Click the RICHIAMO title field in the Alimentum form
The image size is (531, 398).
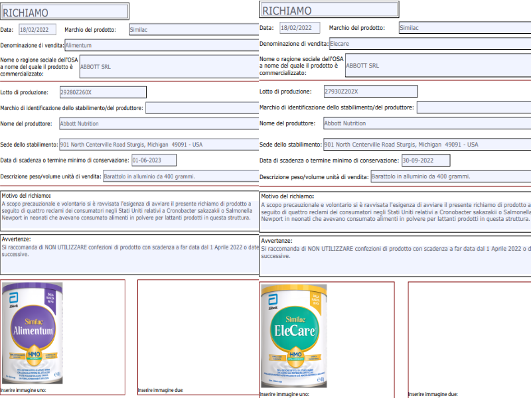pos(64,12)
